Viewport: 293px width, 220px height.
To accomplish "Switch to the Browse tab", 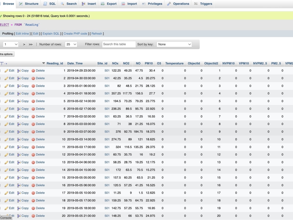I will click(x=8, y=4).
